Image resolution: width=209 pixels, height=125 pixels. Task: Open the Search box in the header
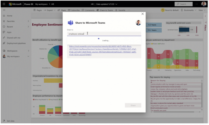click(x=183, y=4)
